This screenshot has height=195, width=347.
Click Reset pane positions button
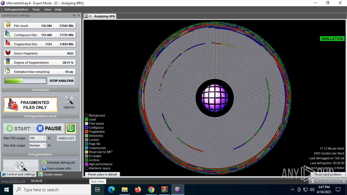(x=328, y=174)
